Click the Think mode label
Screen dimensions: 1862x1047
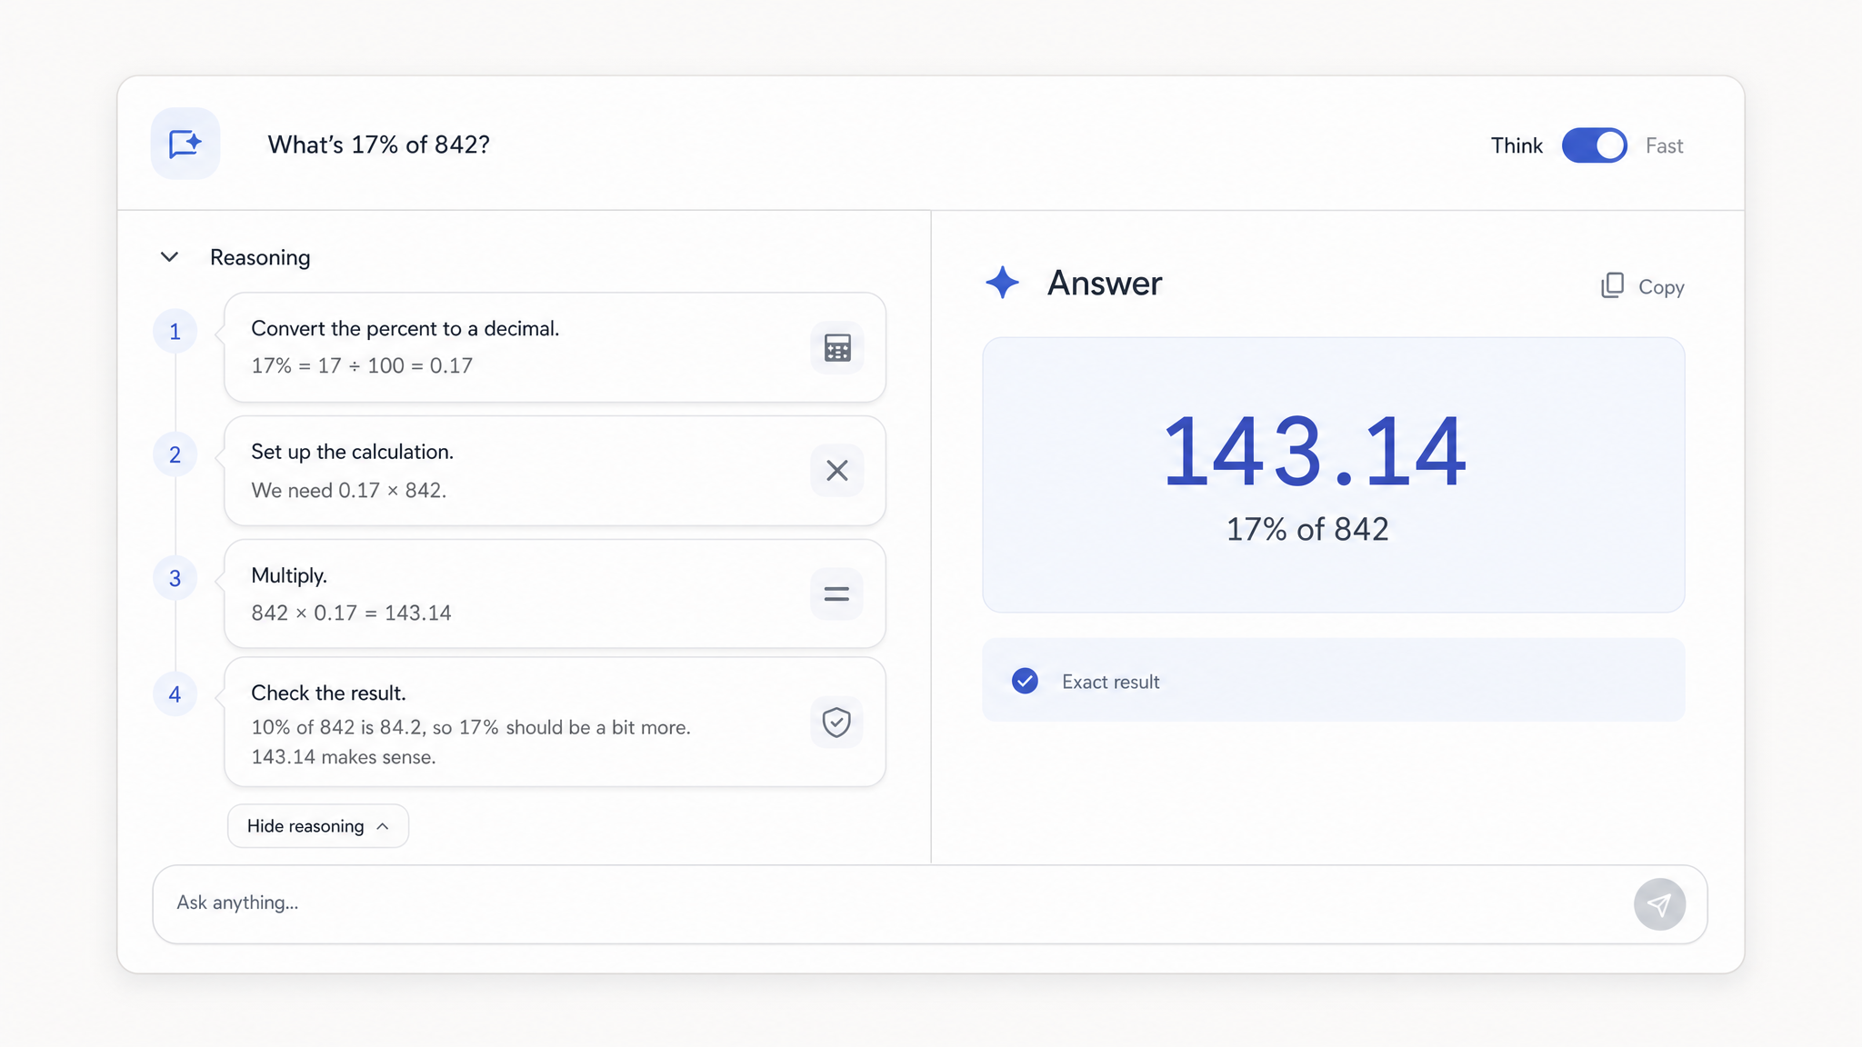(x=1517, y=145)
